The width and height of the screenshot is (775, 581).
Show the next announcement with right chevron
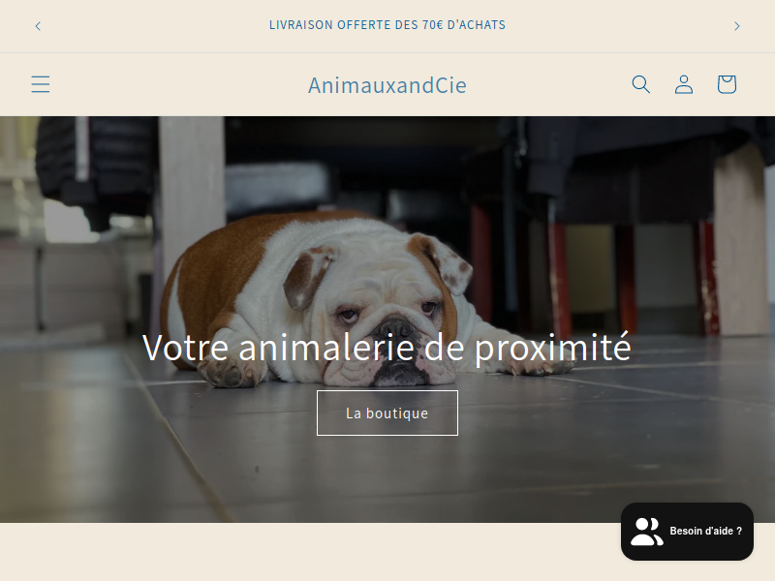coord(737,26)
